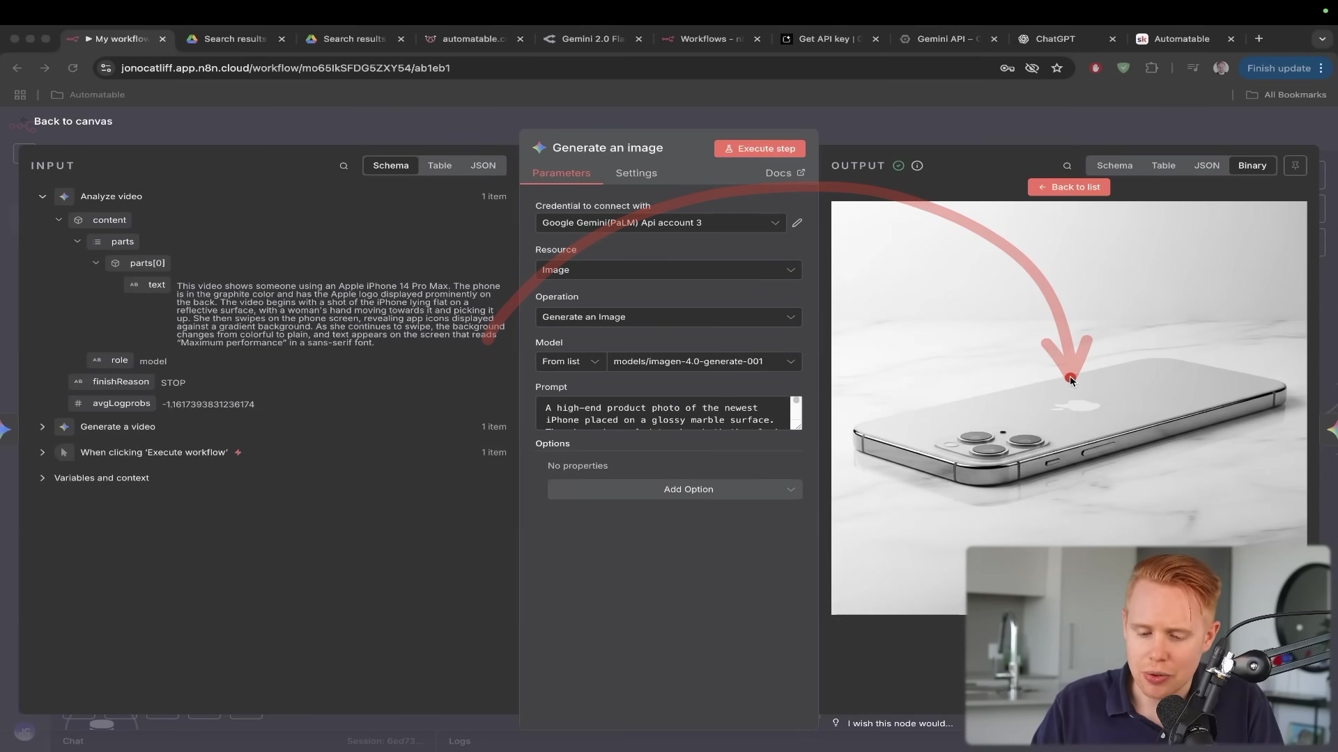This screenshot has width=1338, height=752.
Task: Expand Variables and context section
Action: click(43, 478)
